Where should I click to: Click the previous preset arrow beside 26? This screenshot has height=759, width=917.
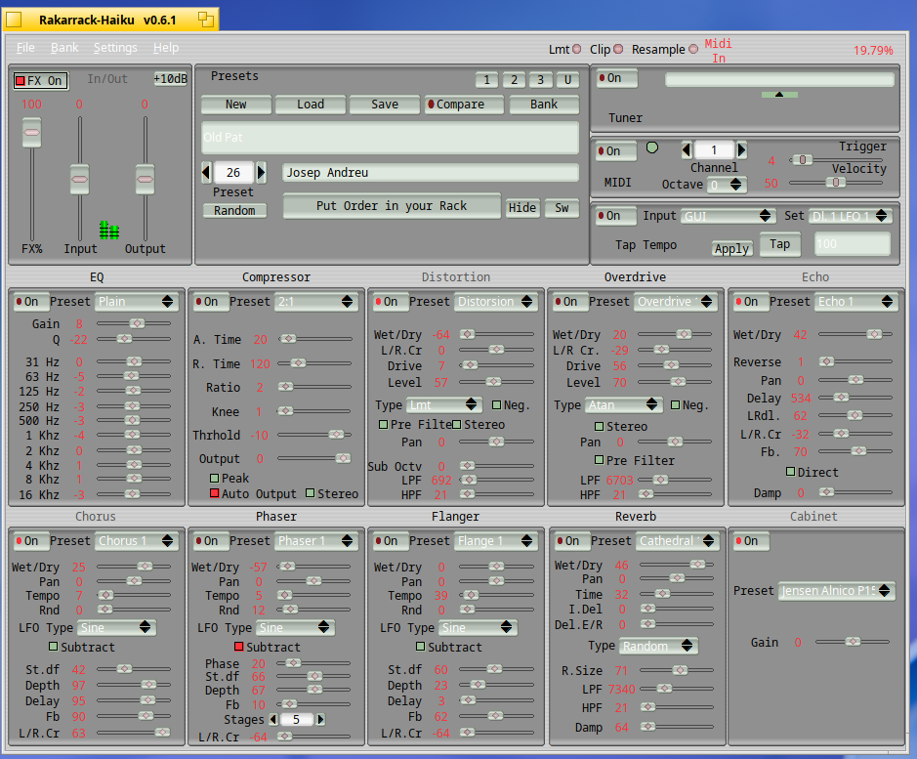[206, 173]
